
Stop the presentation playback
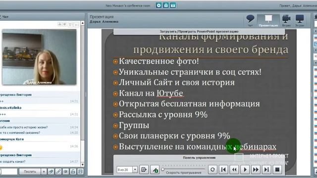click(x=277, y=170)
